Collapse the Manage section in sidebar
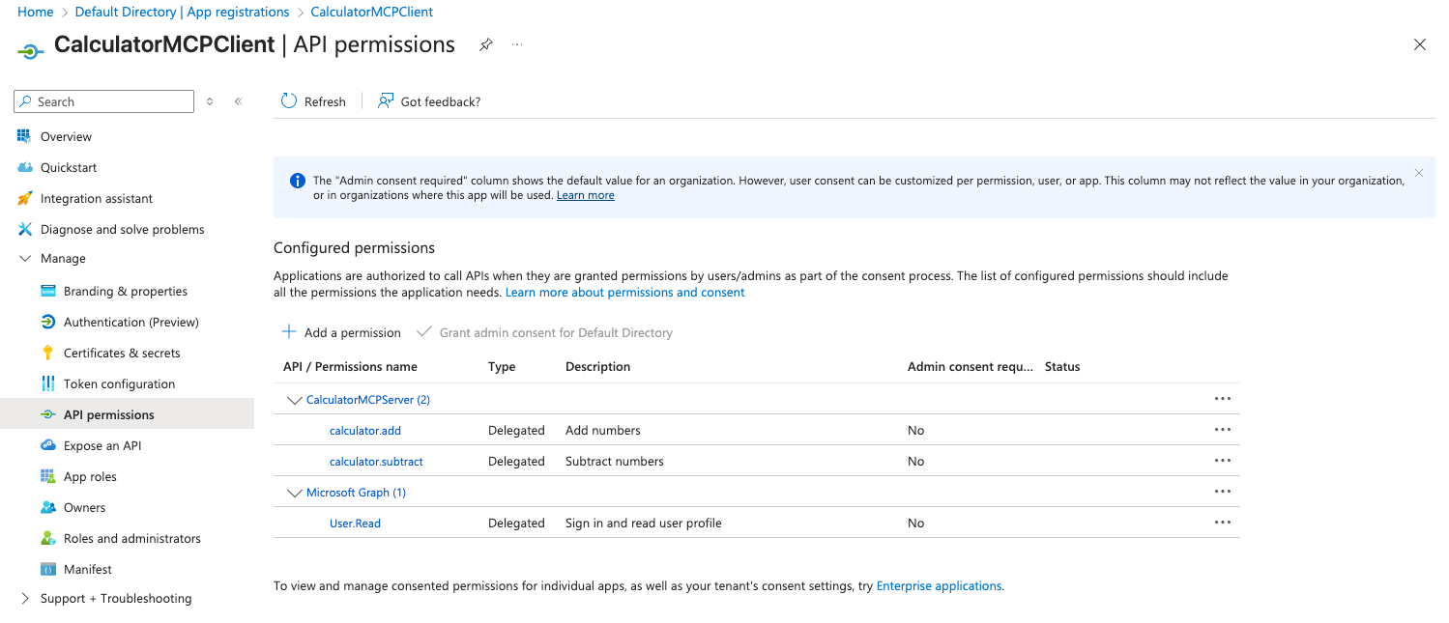The width and height of the screenshot is (1449, 623). coord(25,259)
